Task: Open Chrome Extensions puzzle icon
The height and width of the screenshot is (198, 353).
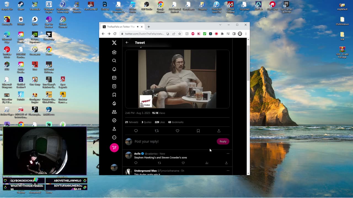Action: [x=222, y=34]
